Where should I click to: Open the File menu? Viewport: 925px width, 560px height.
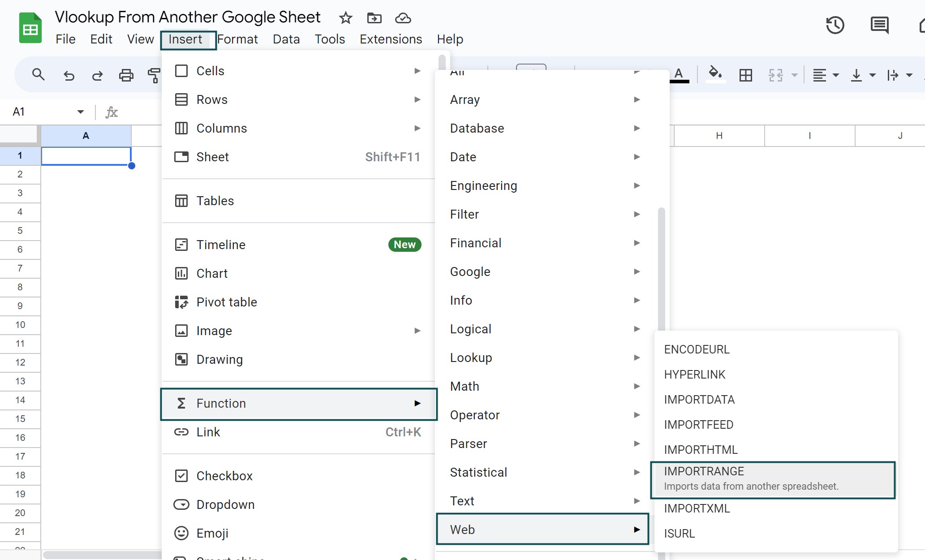(65, 39)
